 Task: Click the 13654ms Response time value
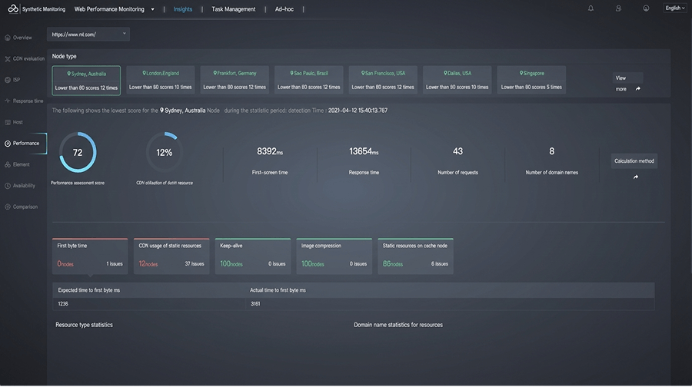click(x=364, y=151)
